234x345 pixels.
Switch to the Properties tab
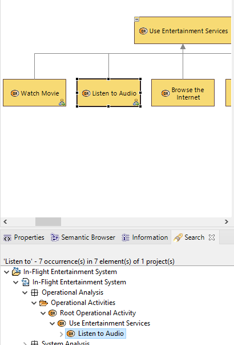click(x=24, y=237)
